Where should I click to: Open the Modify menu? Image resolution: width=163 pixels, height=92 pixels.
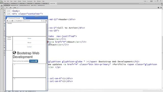[19, 1]
